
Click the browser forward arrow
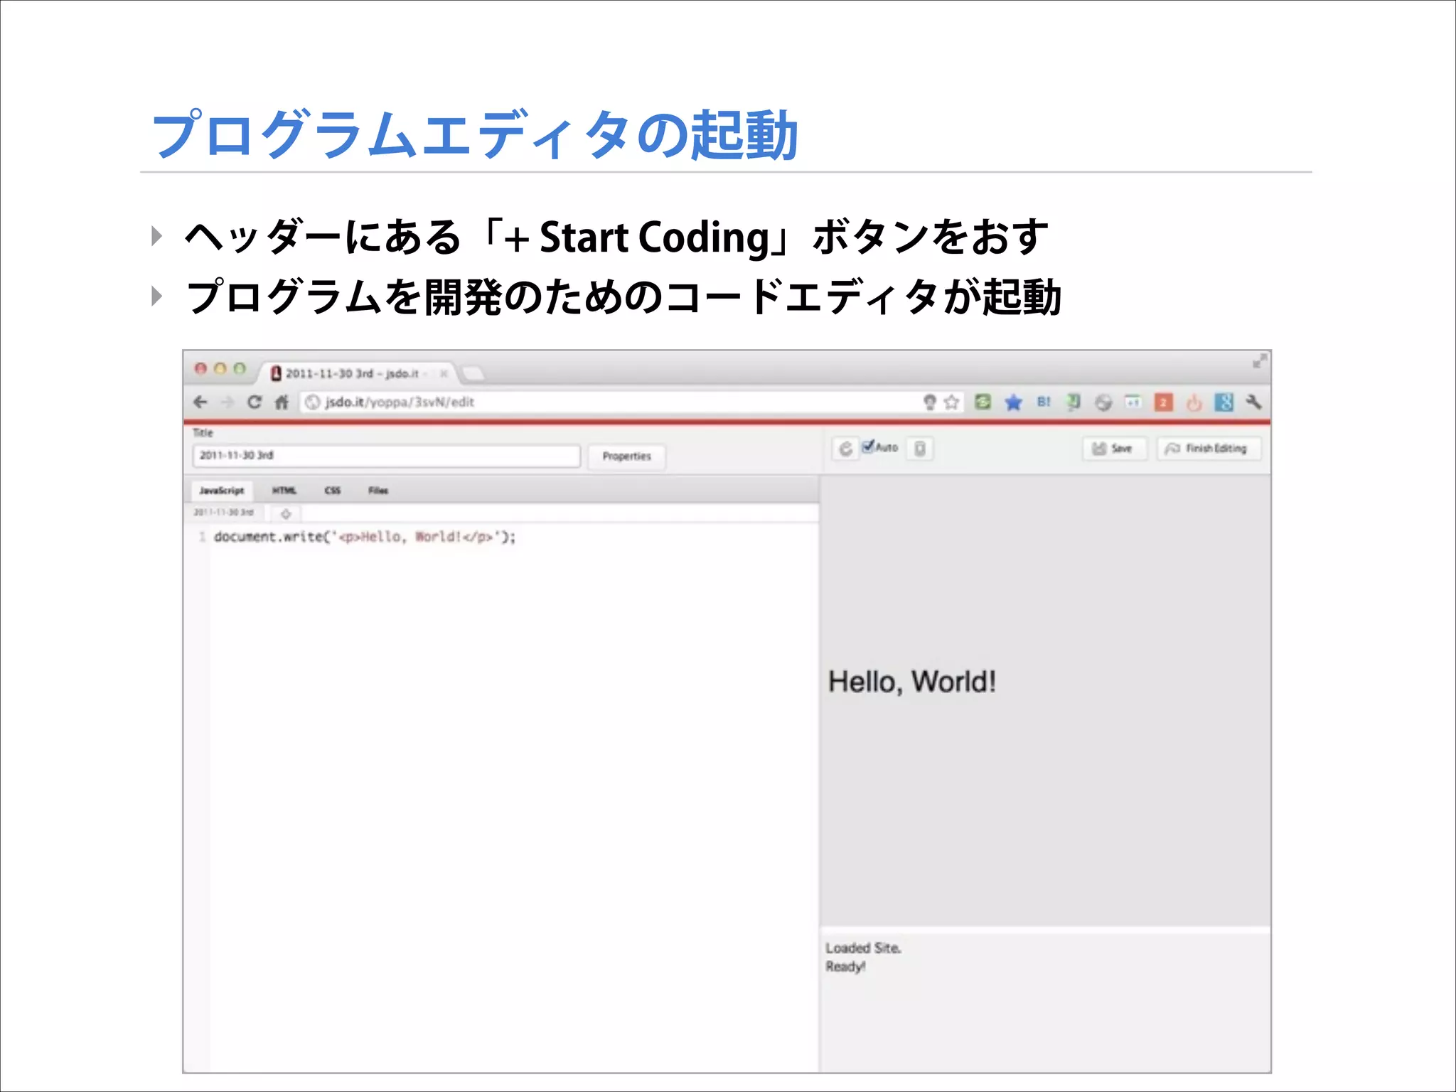tap(227, 402)
